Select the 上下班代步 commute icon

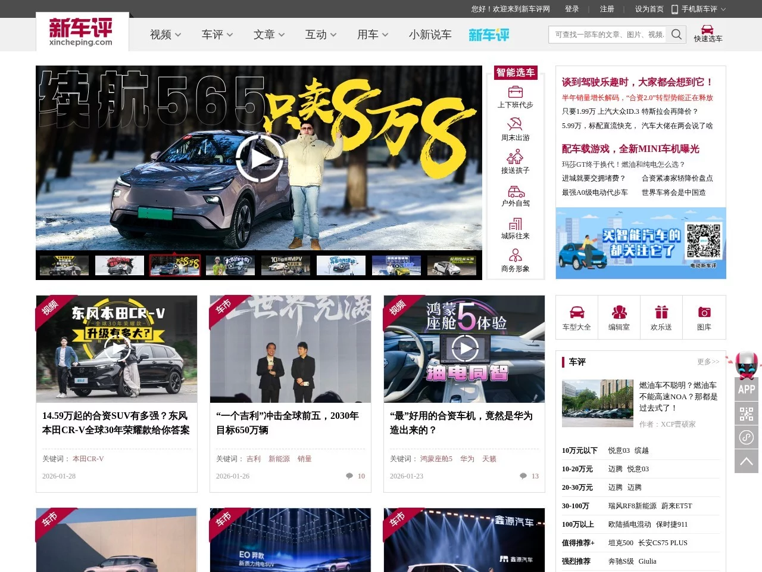pos(515,92)
